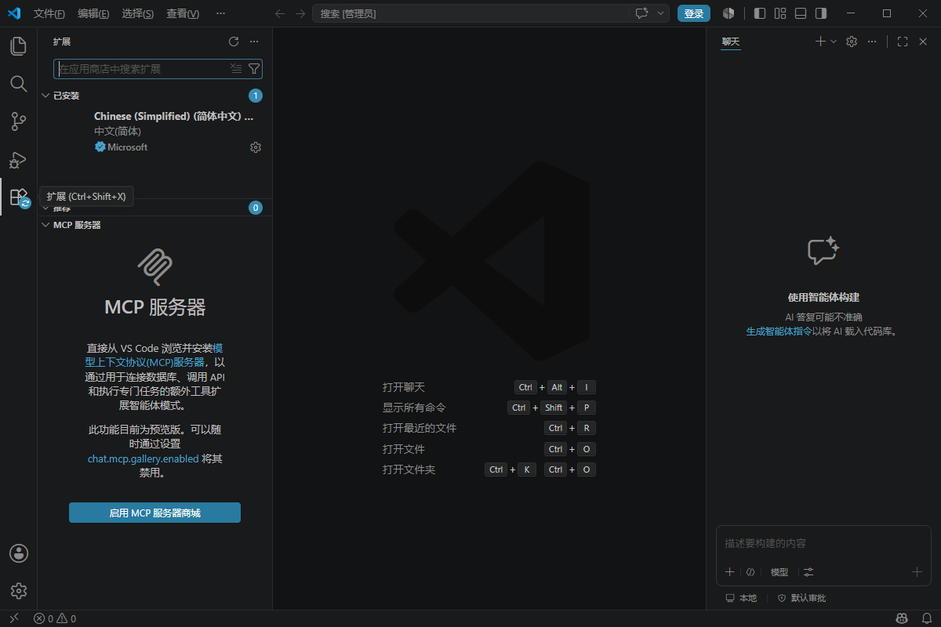Screen dimensions: 941x627
Task: Click the agent mode icon in chat input
Action: (x=750, y=572)
